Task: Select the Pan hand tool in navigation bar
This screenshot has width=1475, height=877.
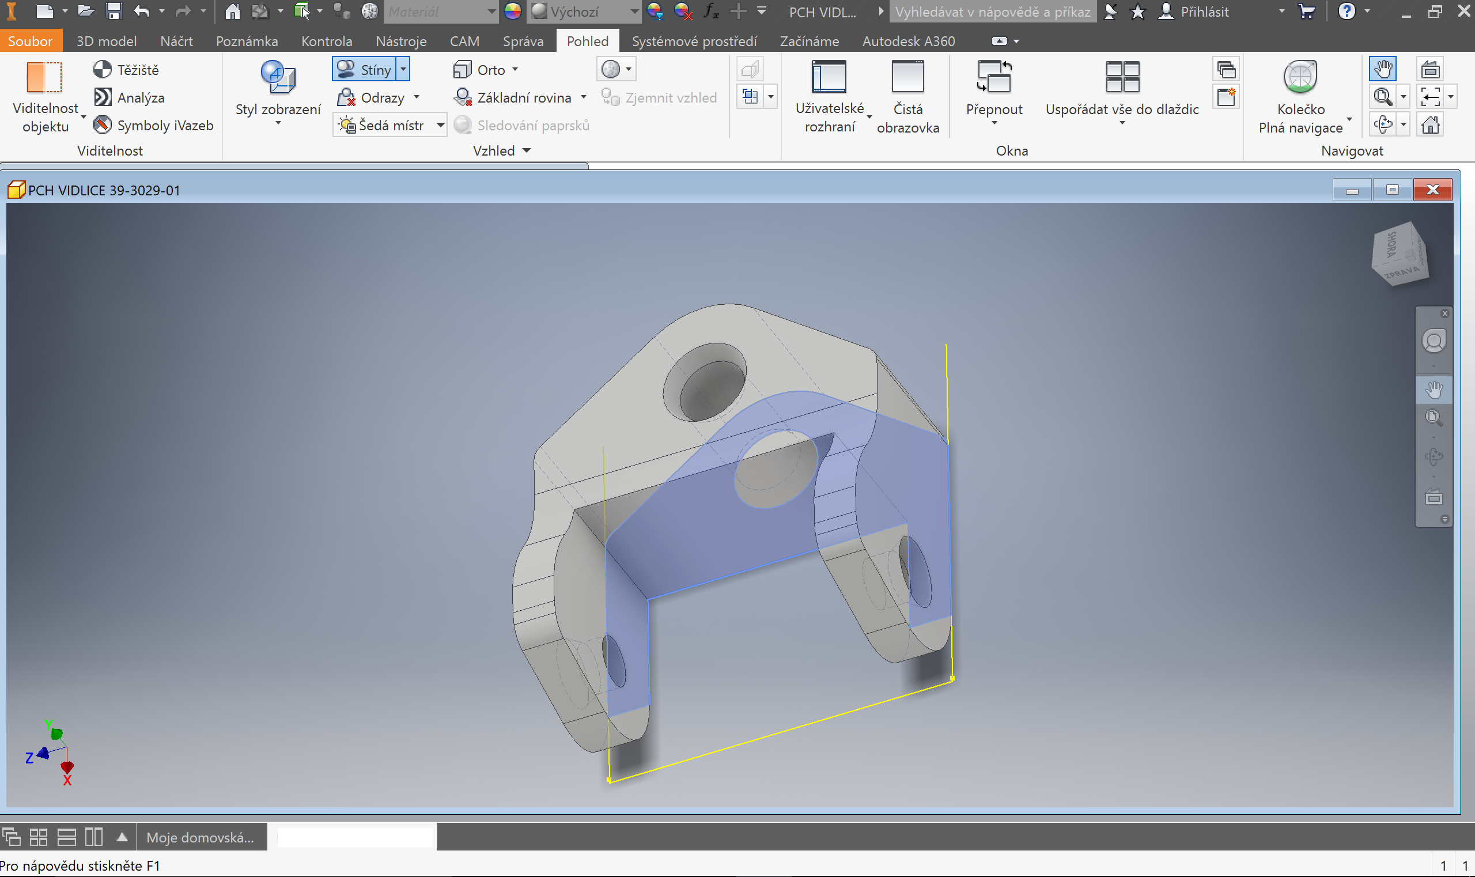Action: coord(1434,390)
